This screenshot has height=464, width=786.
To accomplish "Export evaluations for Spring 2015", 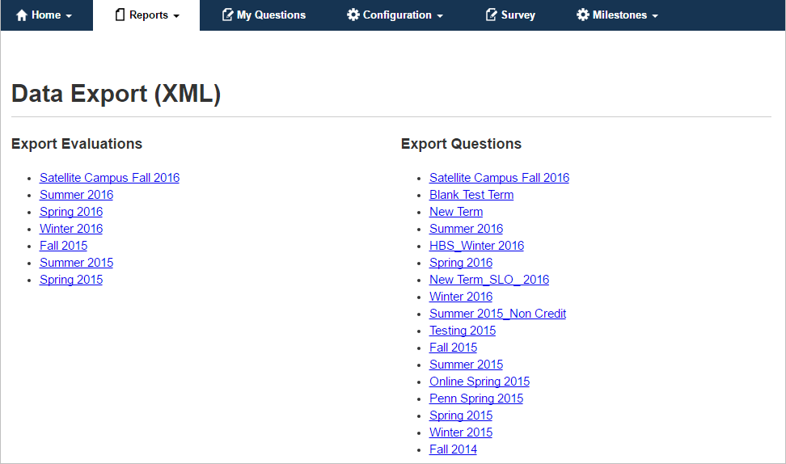I will 71,281.
